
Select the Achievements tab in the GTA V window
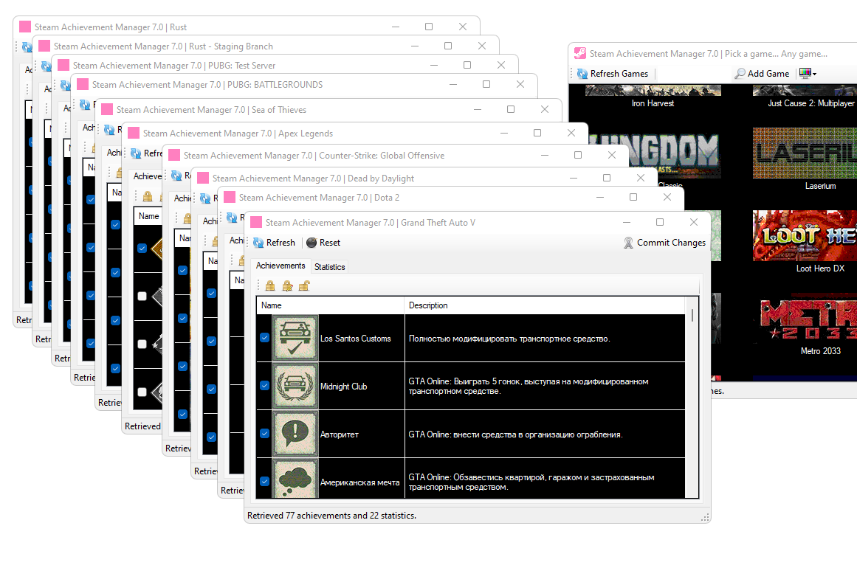point(280,266)
